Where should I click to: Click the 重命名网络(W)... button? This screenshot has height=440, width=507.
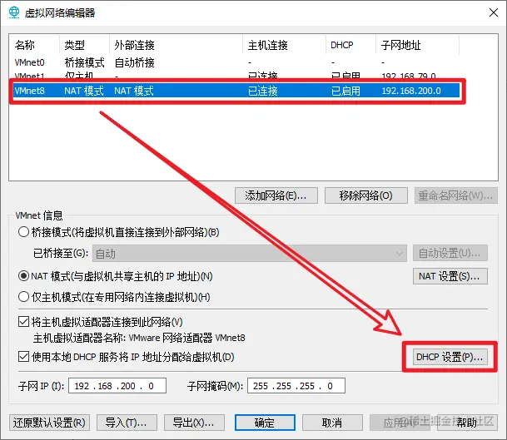point(456,195)
